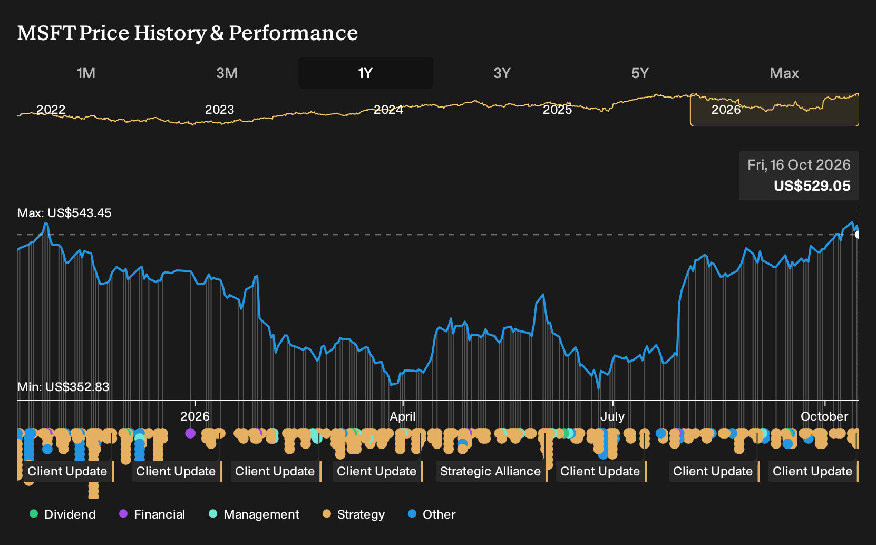Click the 2023 year label on the overview chart
This screenshot has height=545, width=876.
(219, 110)
